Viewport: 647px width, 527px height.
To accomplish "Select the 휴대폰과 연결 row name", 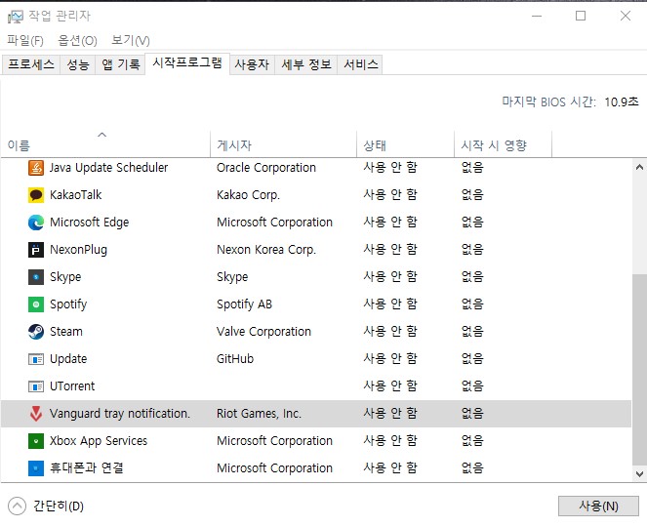I will tap(87, 468).
